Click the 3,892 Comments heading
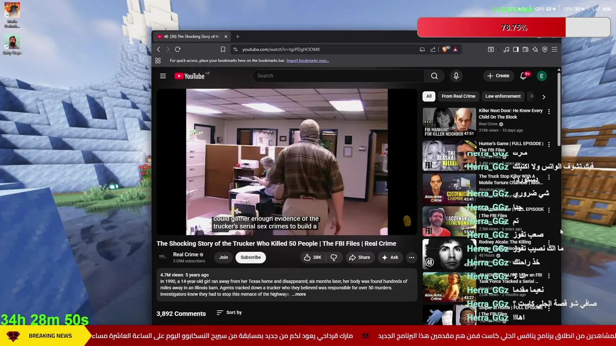616x346 pixels. coord(181,314)
